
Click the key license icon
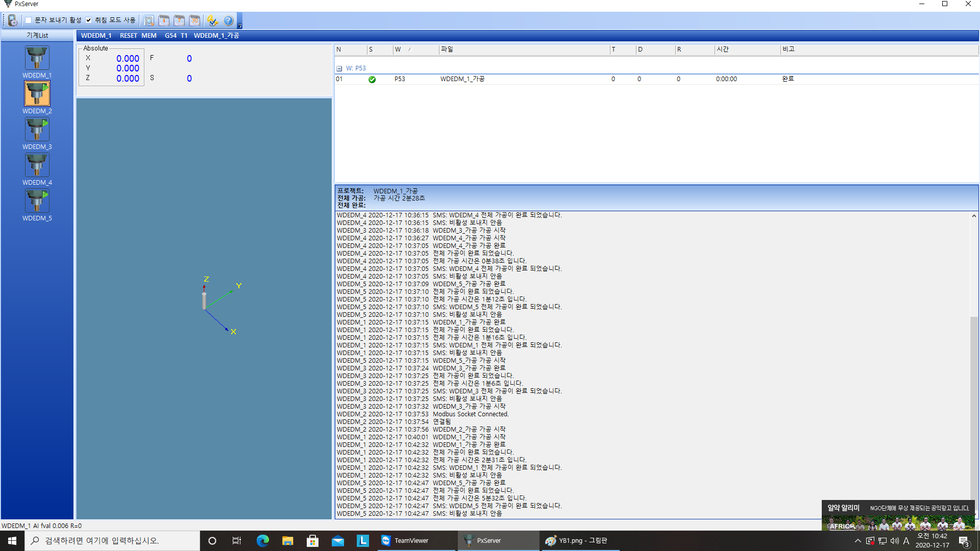(x=212, y=20)
